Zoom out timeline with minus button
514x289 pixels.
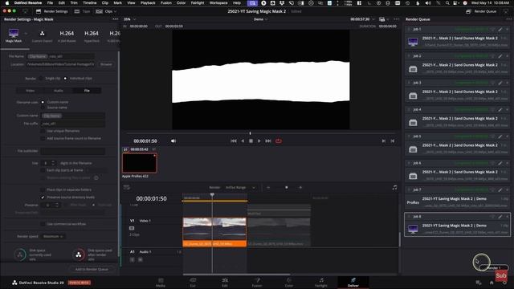(268, 187)
